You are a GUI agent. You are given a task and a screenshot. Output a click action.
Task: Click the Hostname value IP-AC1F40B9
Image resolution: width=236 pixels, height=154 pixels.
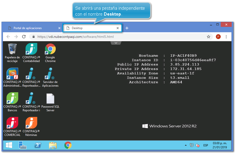(183, 56)
